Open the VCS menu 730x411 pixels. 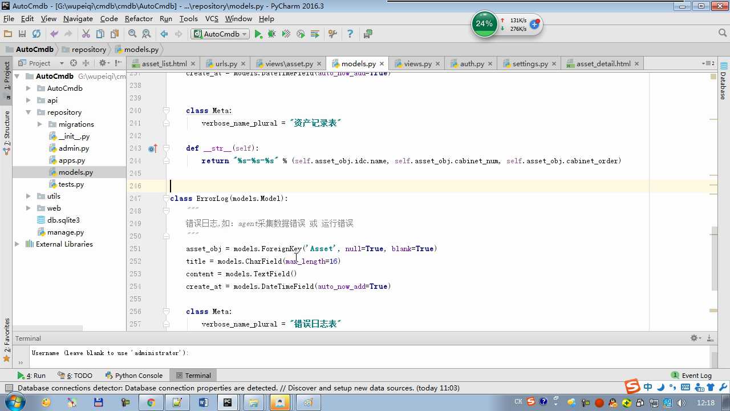click(212, 18)
